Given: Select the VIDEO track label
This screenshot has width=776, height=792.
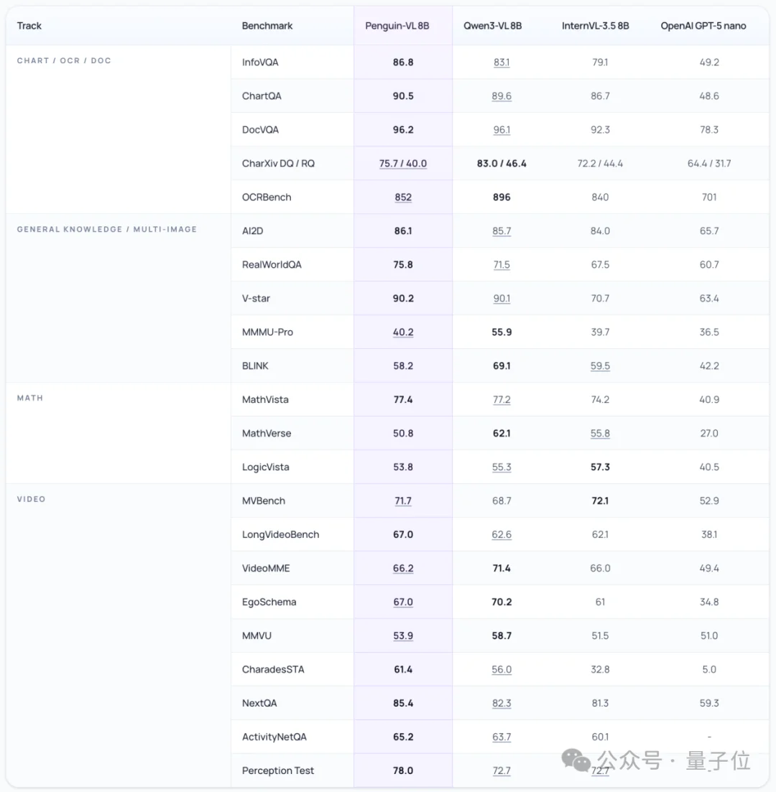Looking at the screenshot, I should [31, 499].
